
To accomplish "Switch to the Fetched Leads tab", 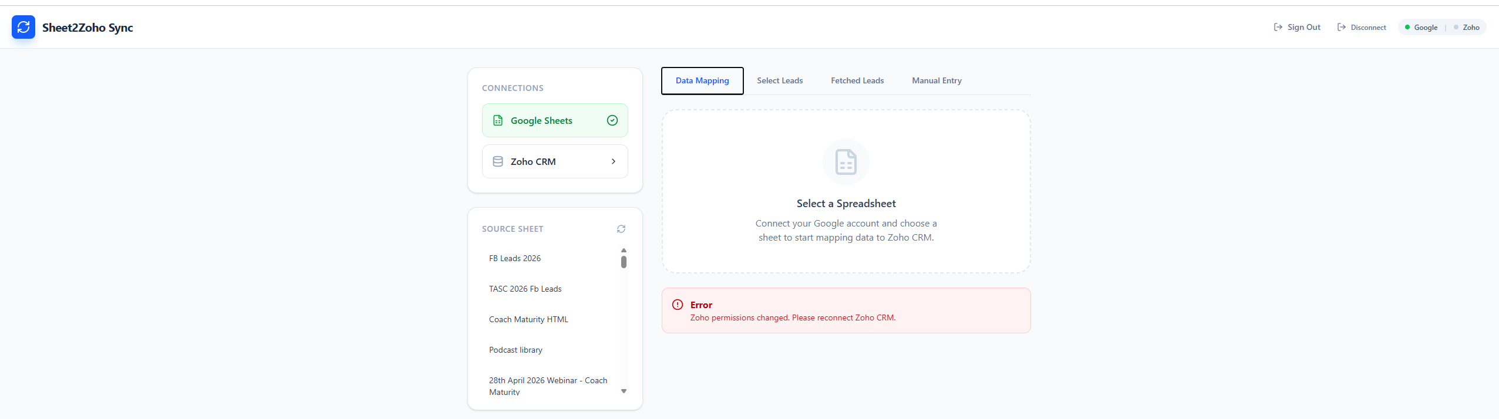I will pos(857,81).
